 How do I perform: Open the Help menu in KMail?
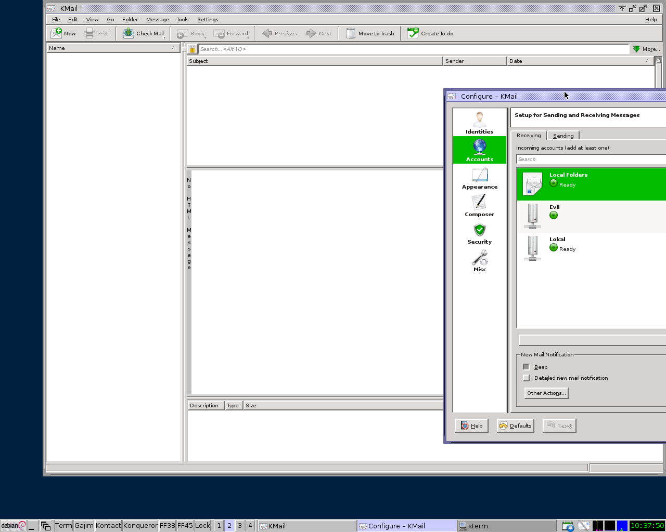click(651, 20)
